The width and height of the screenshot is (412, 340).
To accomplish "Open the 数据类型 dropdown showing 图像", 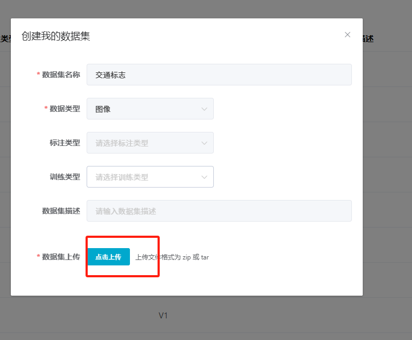I will click(150, 109).
